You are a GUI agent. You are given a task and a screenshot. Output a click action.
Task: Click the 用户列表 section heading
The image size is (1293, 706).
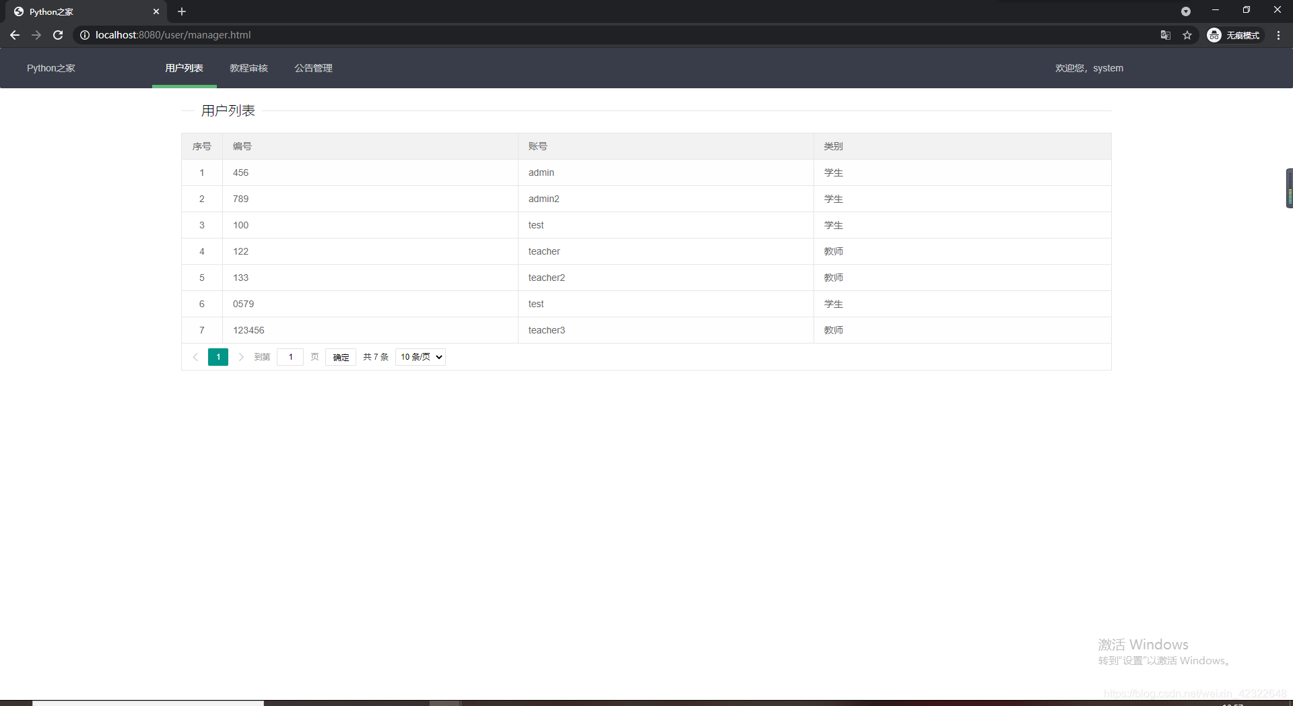pyautogui.click(x=228, y=110)
